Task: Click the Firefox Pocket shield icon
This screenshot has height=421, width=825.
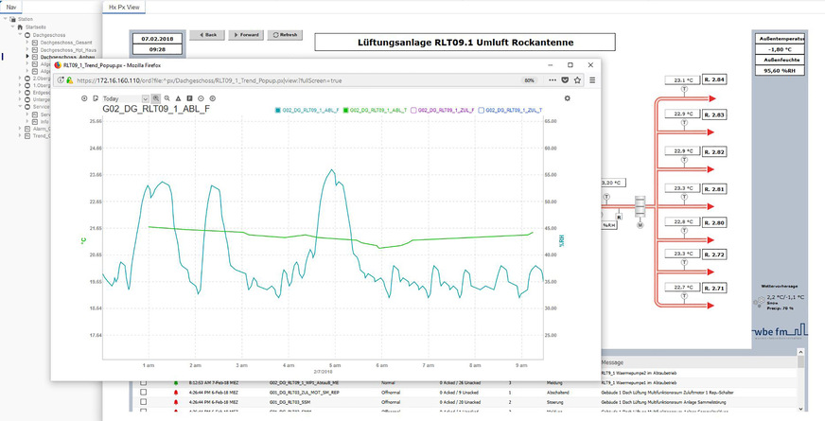Action: tap(566, 80)
